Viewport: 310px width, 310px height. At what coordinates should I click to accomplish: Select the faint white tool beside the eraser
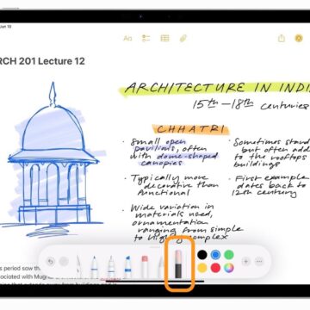[x=161, y=268]
